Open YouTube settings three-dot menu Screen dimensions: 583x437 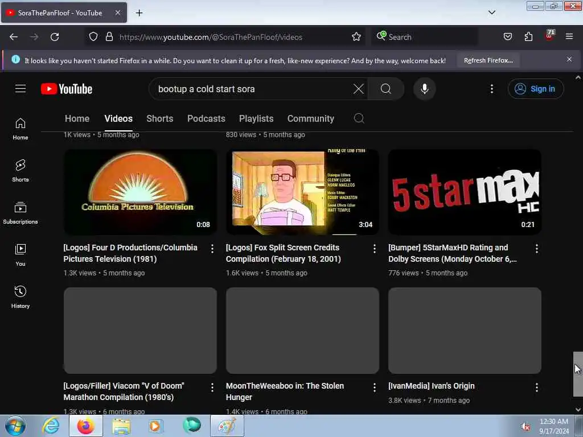point(491,89)
